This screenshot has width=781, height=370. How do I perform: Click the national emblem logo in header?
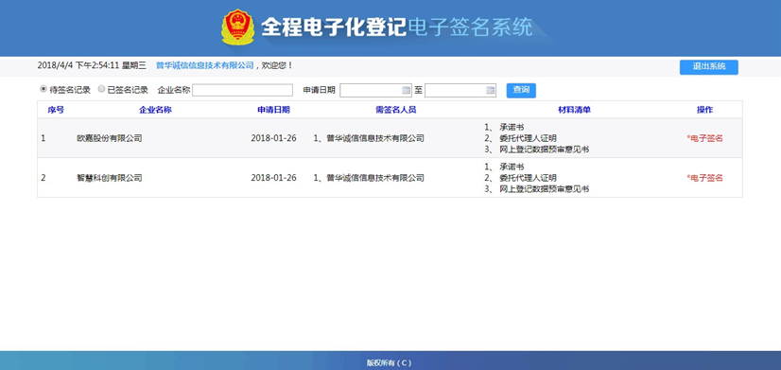tap(238, 26)
